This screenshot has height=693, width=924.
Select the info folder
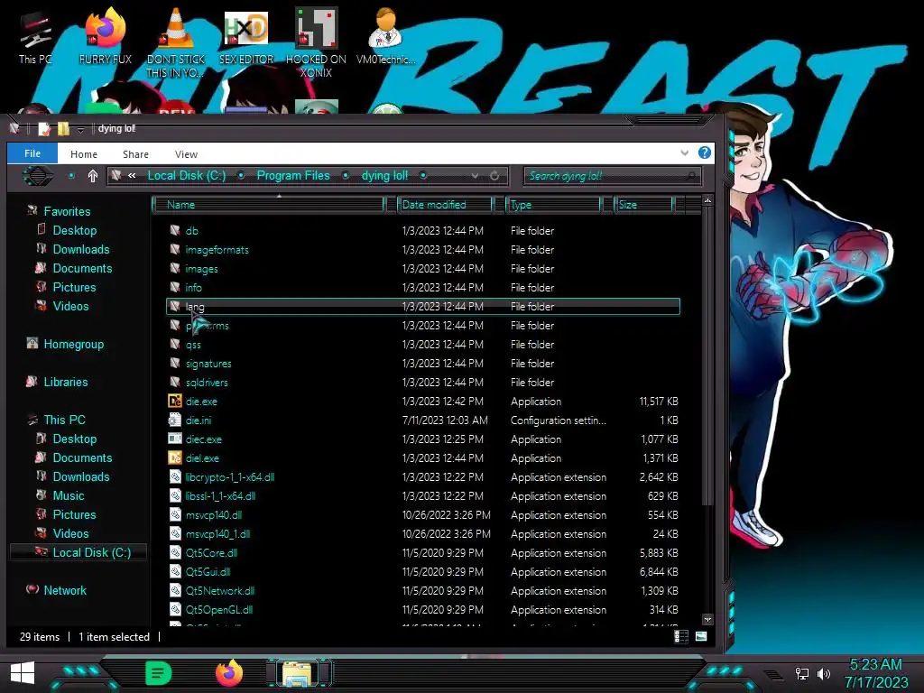tap(193, 288)
